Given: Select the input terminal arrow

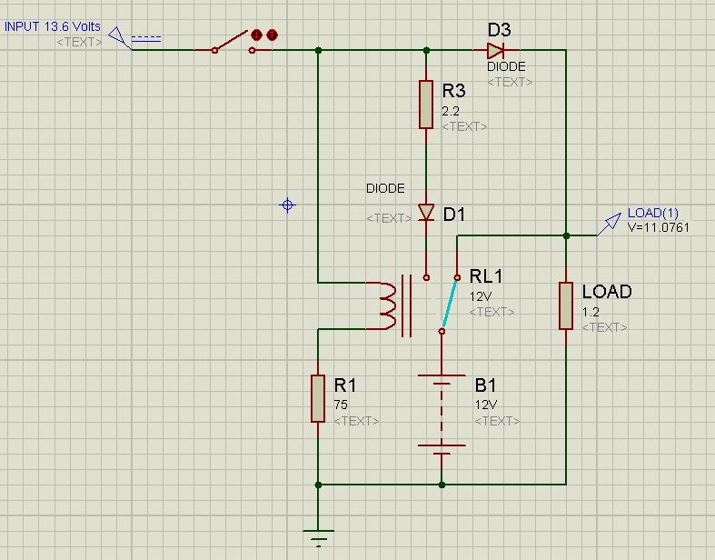Looking at the screenshot, I should point(120,37).
